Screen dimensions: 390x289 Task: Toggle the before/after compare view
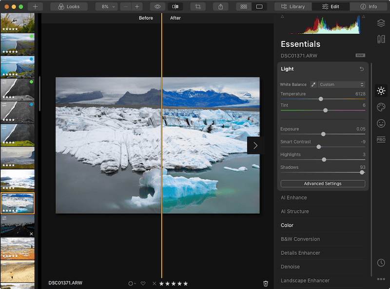(x=175, y=6)
